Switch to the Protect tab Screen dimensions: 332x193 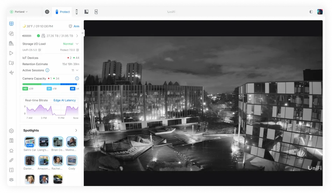[63, 12]
